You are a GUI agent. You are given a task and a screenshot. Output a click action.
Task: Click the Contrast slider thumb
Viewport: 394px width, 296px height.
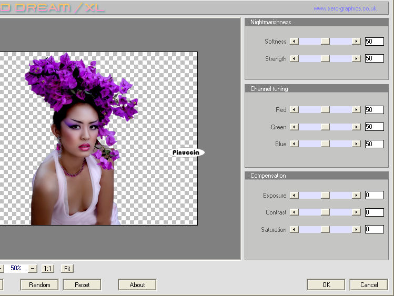(325, 212)
